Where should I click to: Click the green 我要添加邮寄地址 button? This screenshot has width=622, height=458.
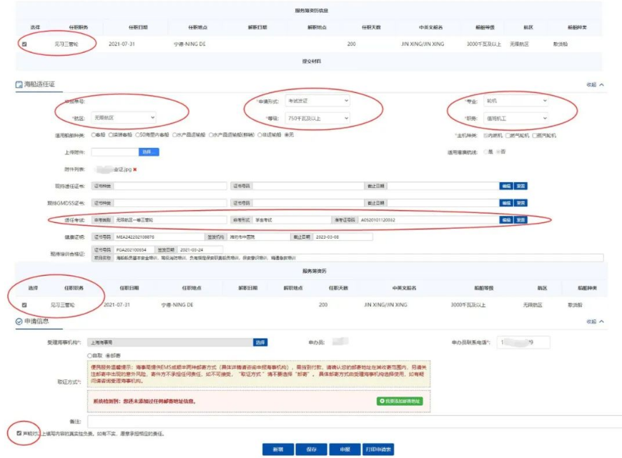click(x=398, y=402)
